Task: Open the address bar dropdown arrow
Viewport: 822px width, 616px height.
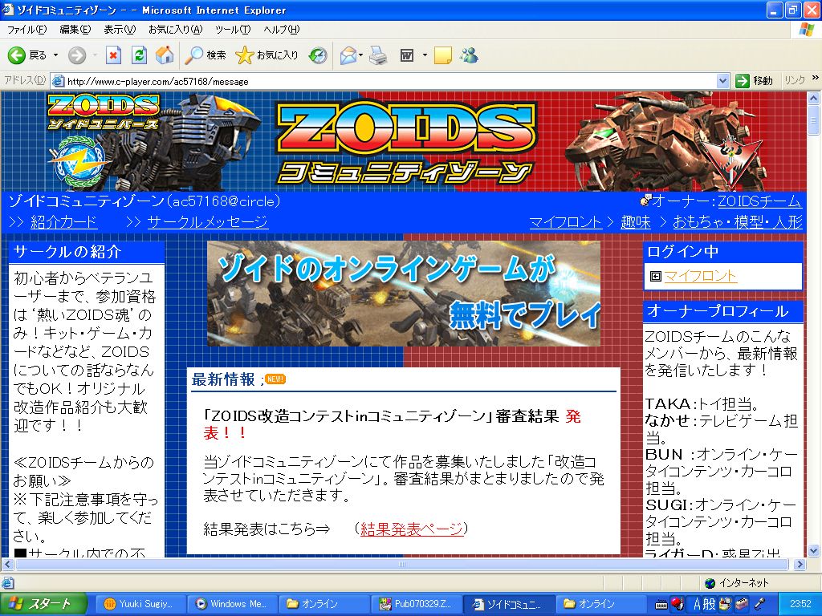Action: (722, 81)
